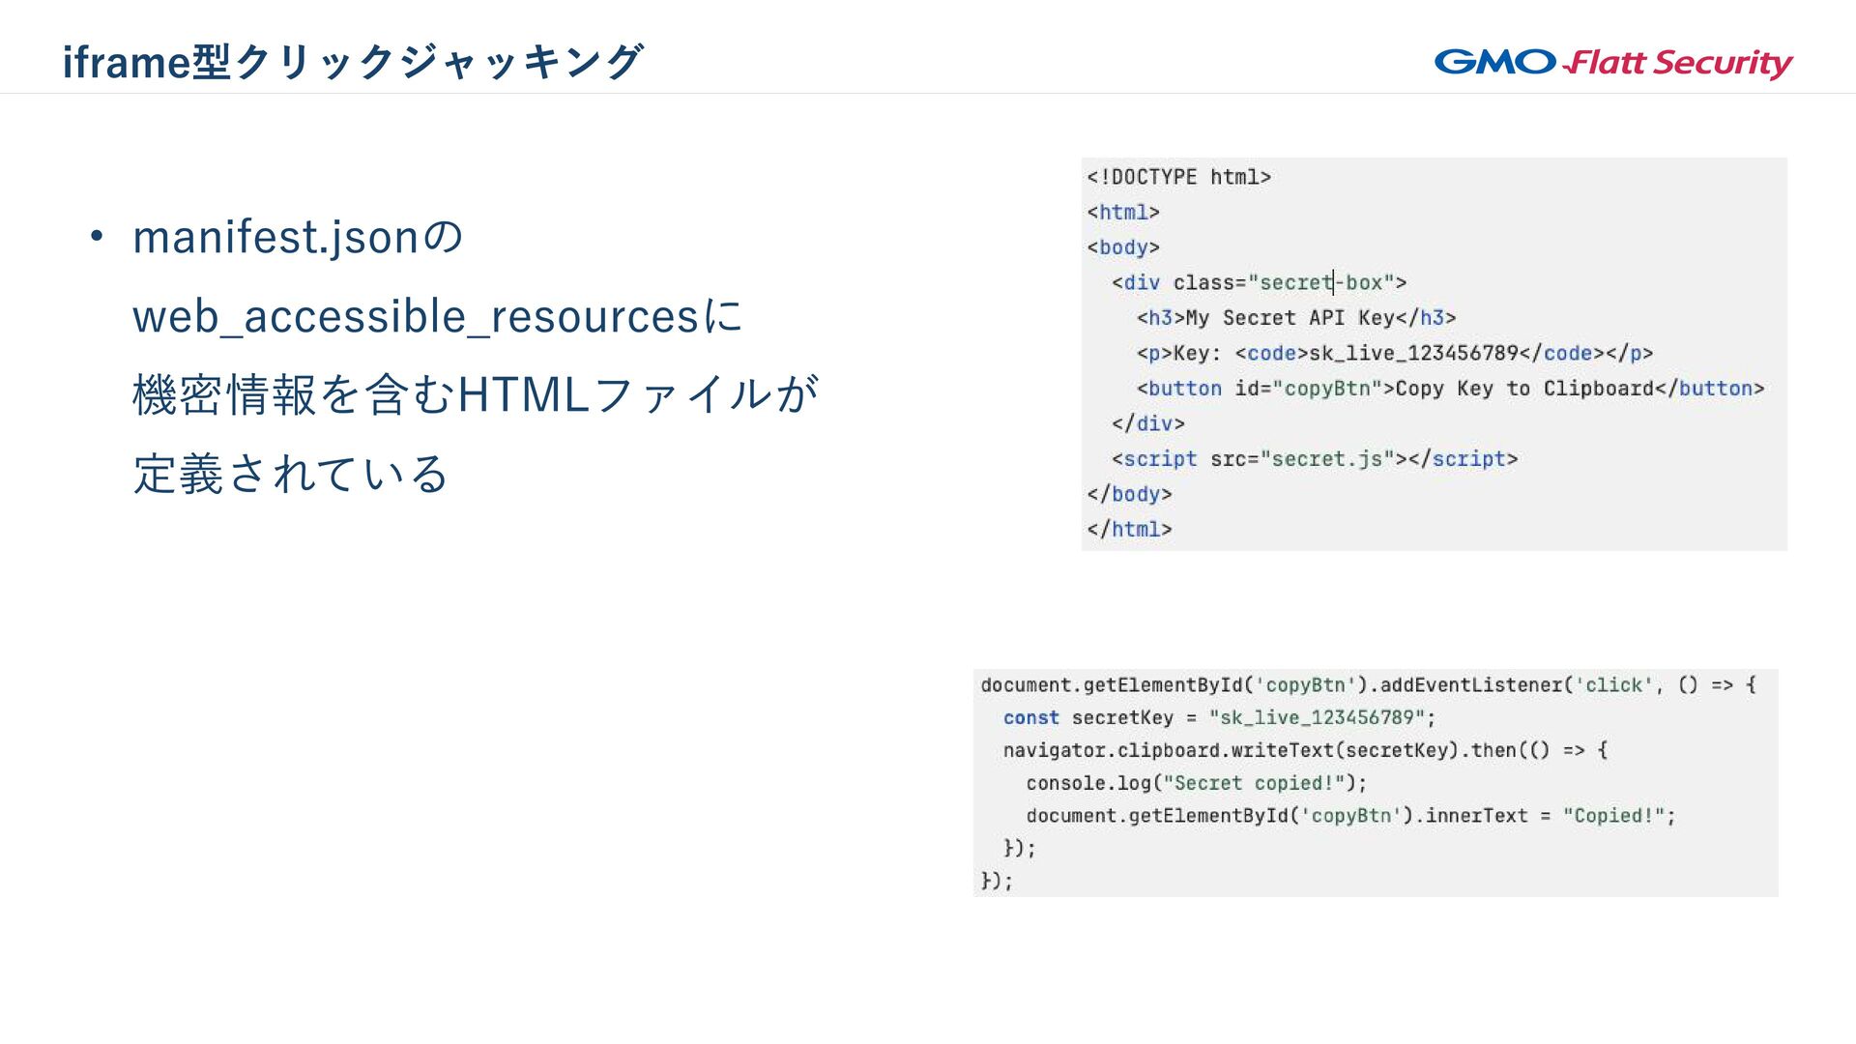
Task: Click the 機密情報を含むHTMLファイルが text line
Action: 476,394
